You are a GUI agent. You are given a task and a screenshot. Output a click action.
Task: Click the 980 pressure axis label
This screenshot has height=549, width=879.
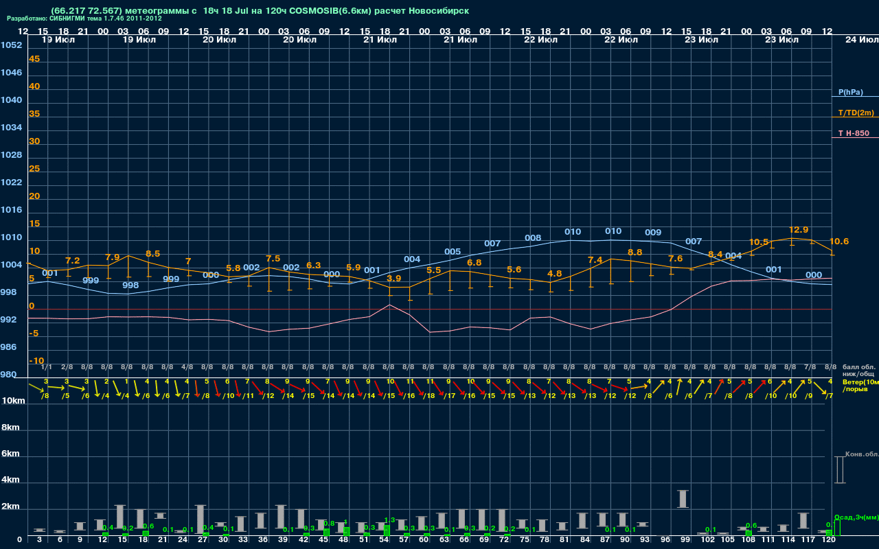click(9, 375)
